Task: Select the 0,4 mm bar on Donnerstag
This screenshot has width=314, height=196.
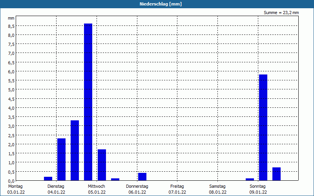Action: (142, 177)
